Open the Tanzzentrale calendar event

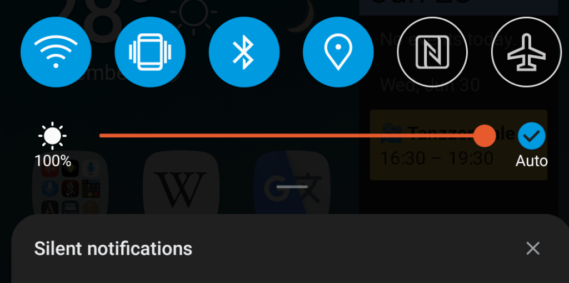[458, 145]
